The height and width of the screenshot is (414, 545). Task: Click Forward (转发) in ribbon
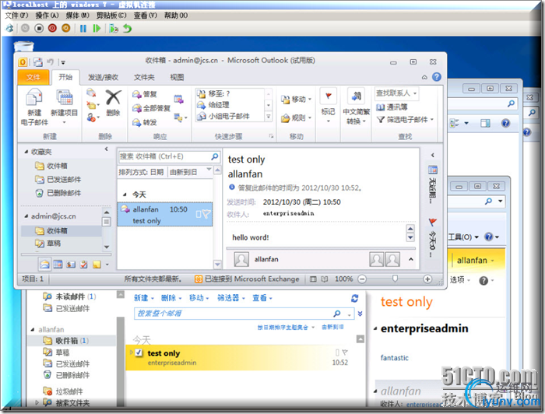coord(145,122)
